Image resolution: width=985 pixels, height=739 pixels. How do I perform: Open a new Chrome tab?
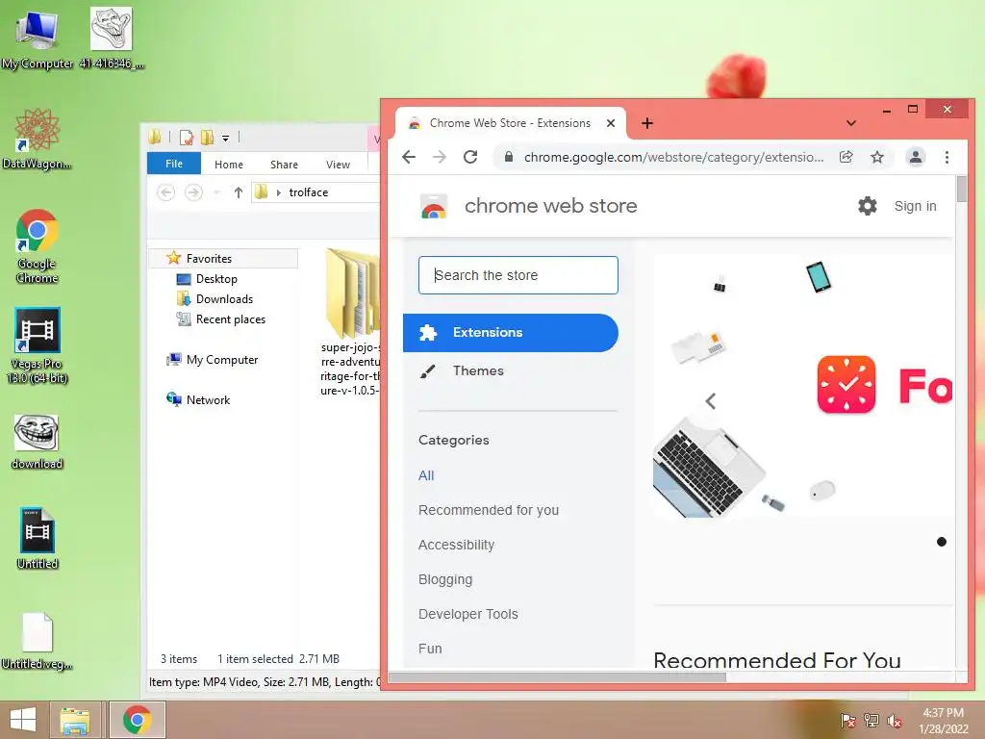point(647,123)
